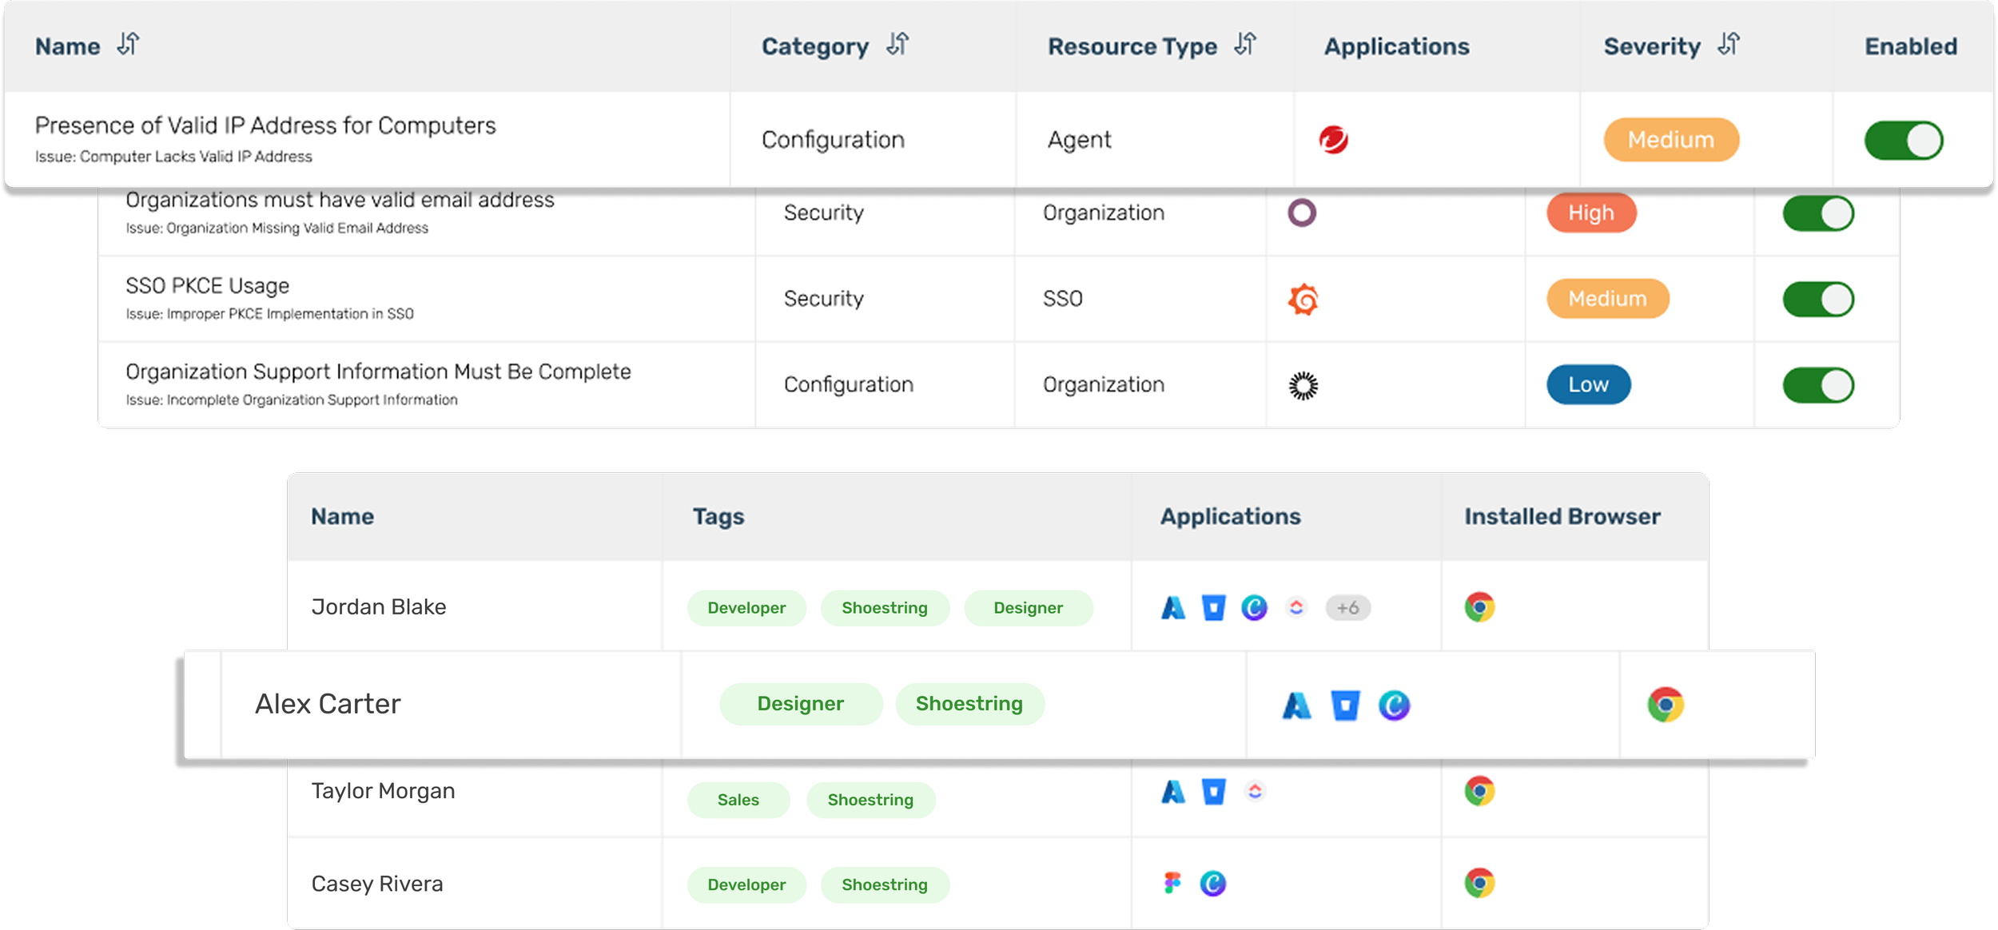Click the Grafana icon in the SSO PKCE Usage row
This screenshot has height=930, width=1998.
point(1303,300)
